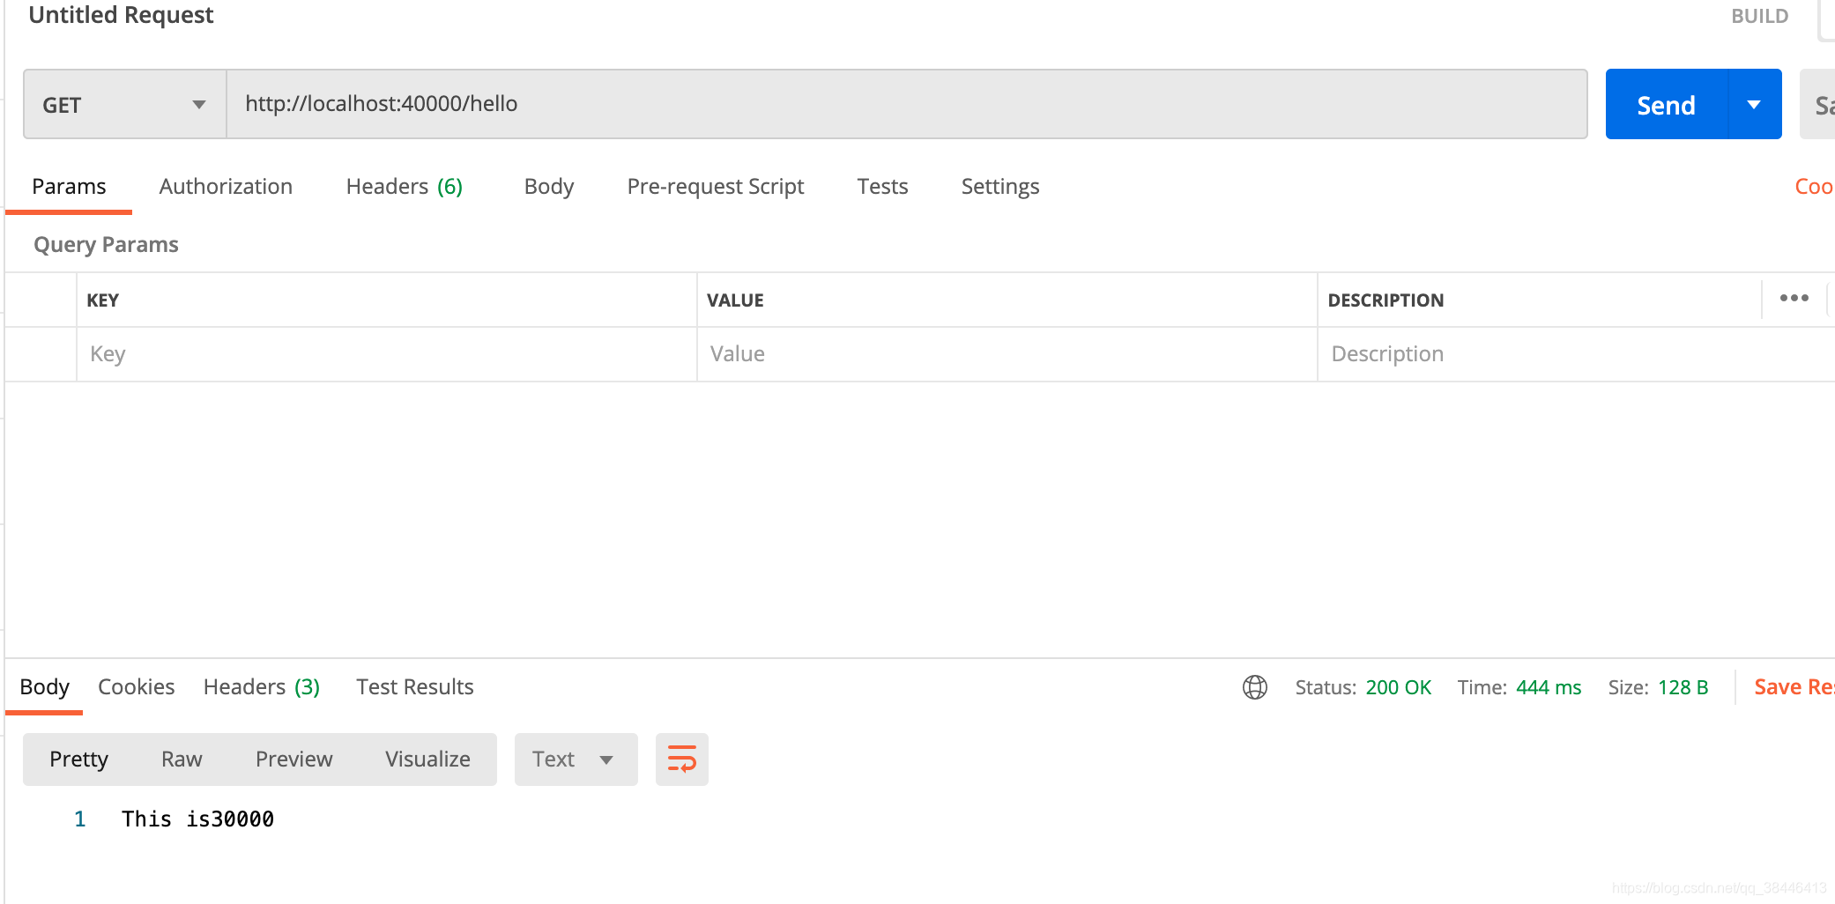
Task: Click the blue Send button
Action: (x=1667, y=105)
